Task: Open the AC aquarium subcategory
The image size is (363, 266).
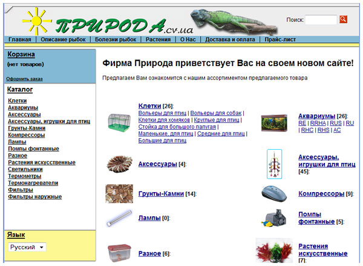Action: 337,130
